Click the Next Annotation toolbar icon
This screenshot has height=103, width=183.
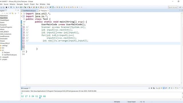[x=64, y=7]
